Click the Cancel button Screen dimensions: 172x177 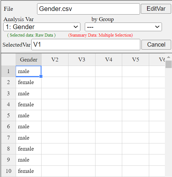point(156,45)
